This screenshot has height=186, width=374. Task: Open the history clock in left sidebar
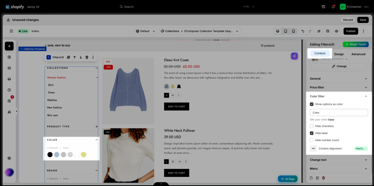click(9, 90)
